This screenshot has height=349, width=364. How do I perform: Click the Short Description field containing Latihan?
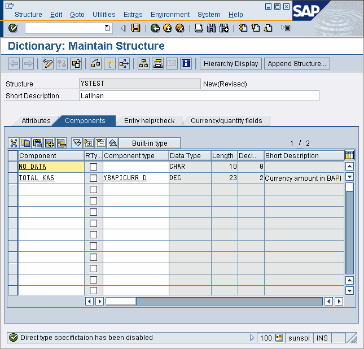199,96
